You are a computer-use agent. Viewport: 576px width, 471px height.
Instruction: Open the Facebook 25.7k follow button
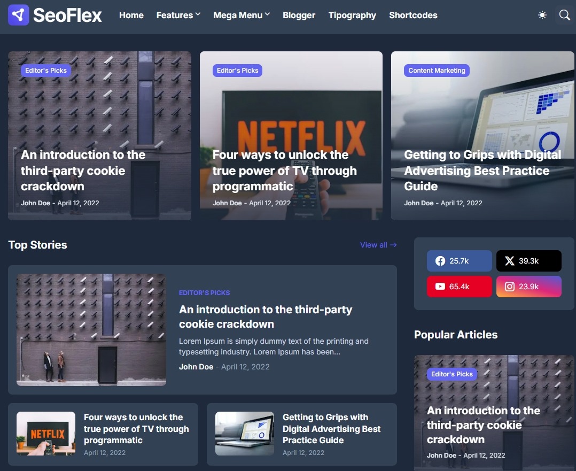coord(459,261)
